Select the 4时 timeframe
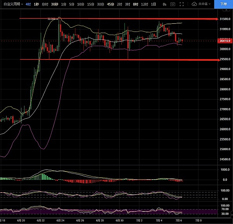 tap(28, 4)
